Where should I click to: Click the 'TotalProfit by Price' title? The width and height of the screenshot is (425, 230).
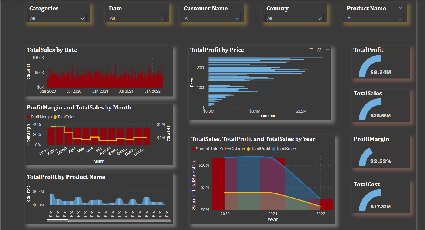click(x=217, y=50)
